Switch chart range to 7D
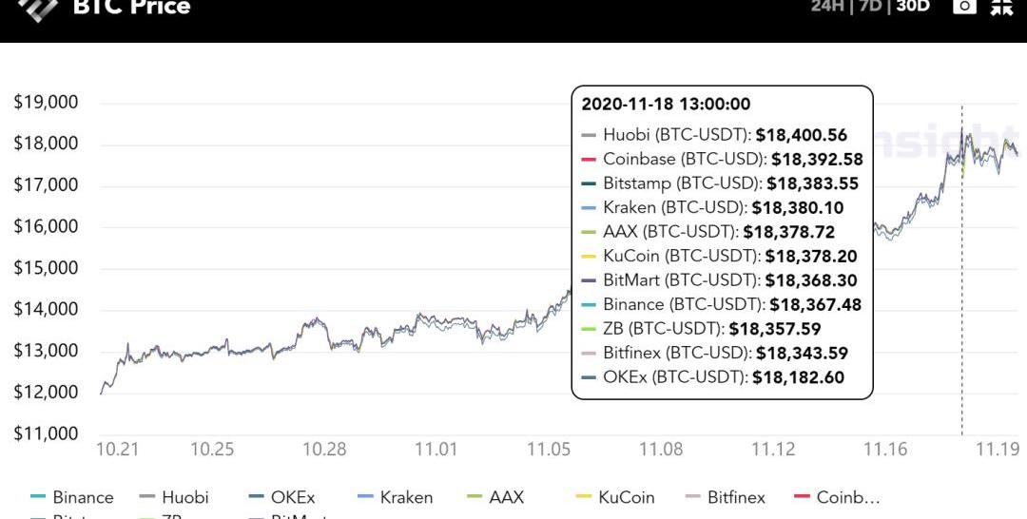Viewport: 1027px width, 519px height. click(869, 7)
